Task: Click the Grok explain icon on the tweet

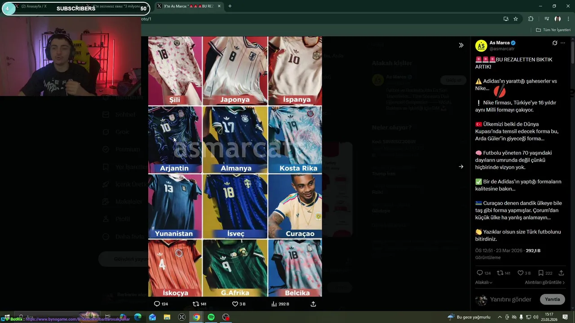Action: [555, 43]
